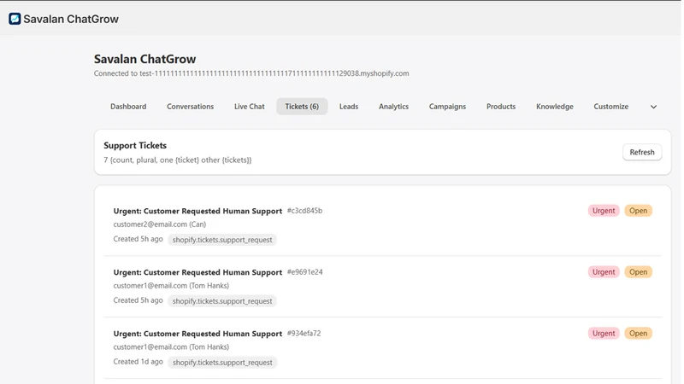This screenshot has width=684, height=384.
Task: Click Open status badge on ticket #c3cd845b
Action: click(x=638, y=211)
